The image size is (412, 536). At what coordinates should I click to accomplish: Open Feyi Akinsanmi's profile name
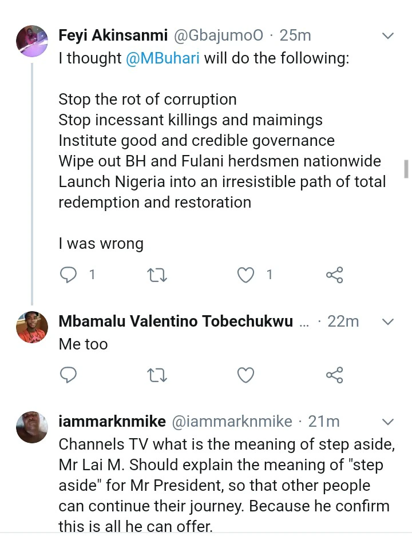coord(113,35)
